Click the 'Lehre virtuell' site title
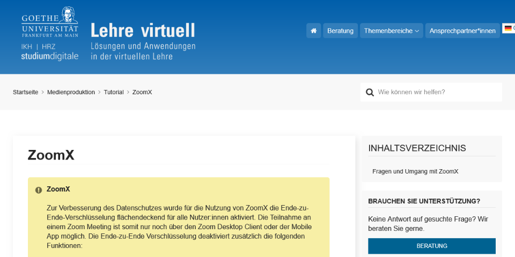Image resolution: width=515 pixels, height=257 pixels. pos(143,31)
